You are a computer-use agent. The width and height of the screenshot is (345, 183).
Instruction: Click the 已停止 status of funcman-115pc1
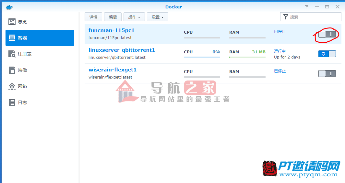tap(280, 32)
